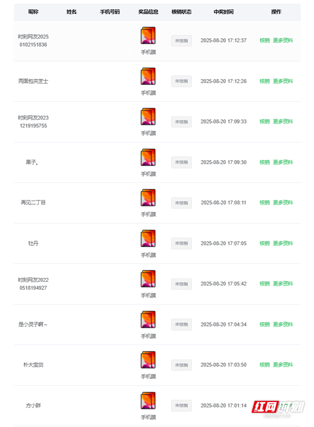Click the nickname 再见二丁目
314x427 pixels.
pyautogui.click(x=33, y=203)
